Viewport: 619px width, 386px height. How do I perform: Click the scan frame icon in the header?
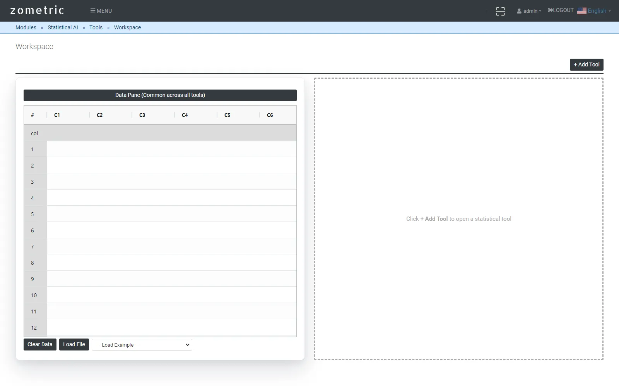click(500, 11)
